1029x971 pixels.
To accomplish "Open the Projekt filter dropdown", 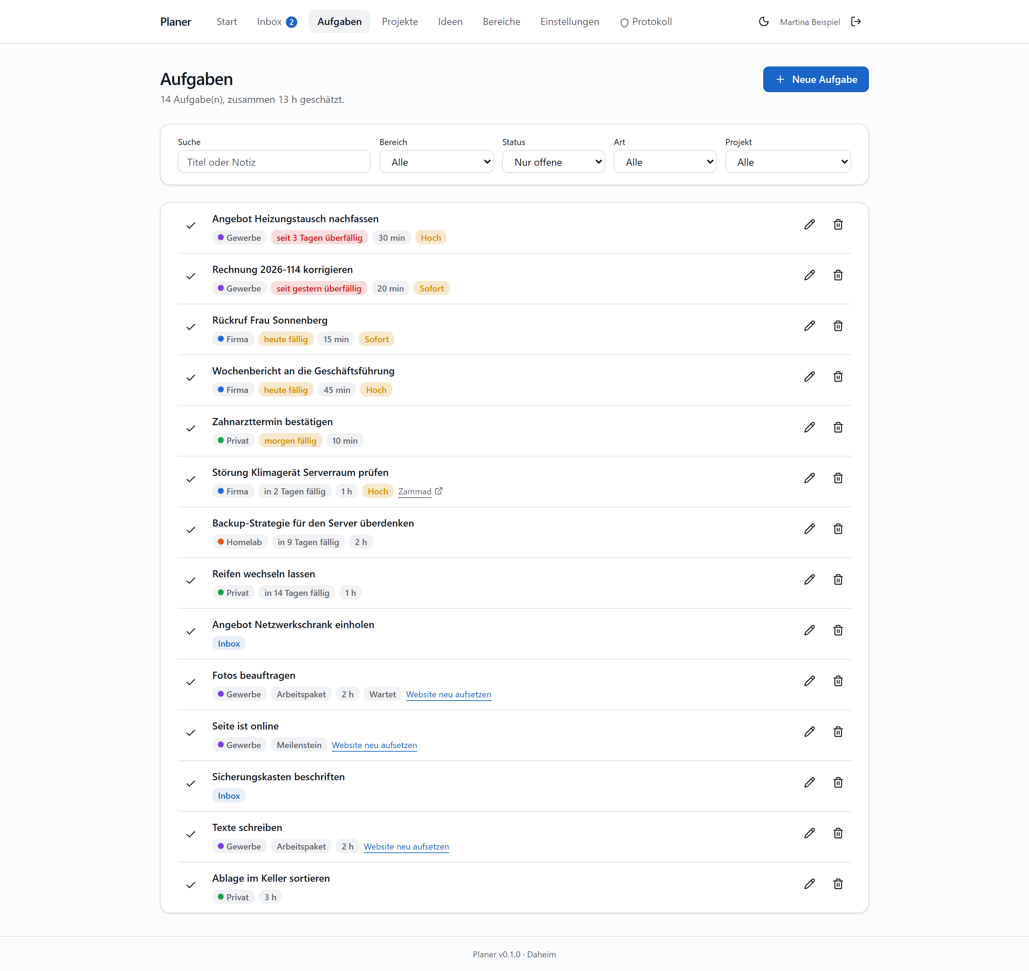I will pos(787,162).
